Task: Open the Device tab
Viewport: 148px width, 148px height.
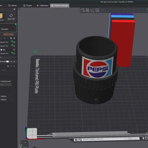Action: [x=12, y=6]
